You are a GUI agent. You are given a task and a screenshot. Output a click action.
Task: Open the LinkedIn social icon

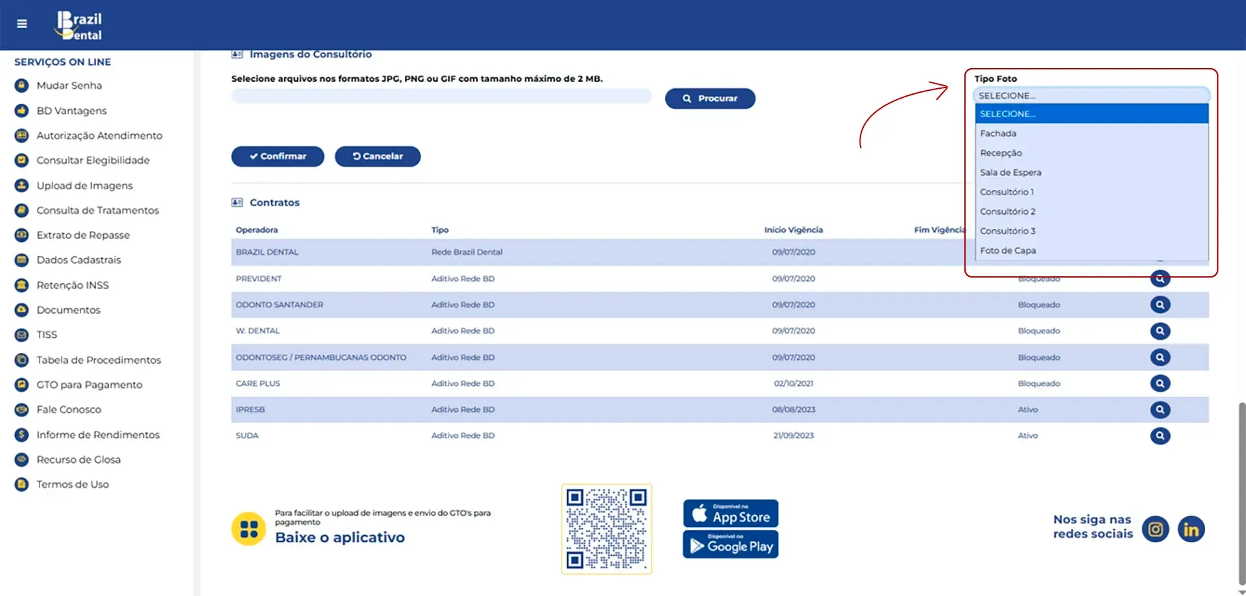1191,529
